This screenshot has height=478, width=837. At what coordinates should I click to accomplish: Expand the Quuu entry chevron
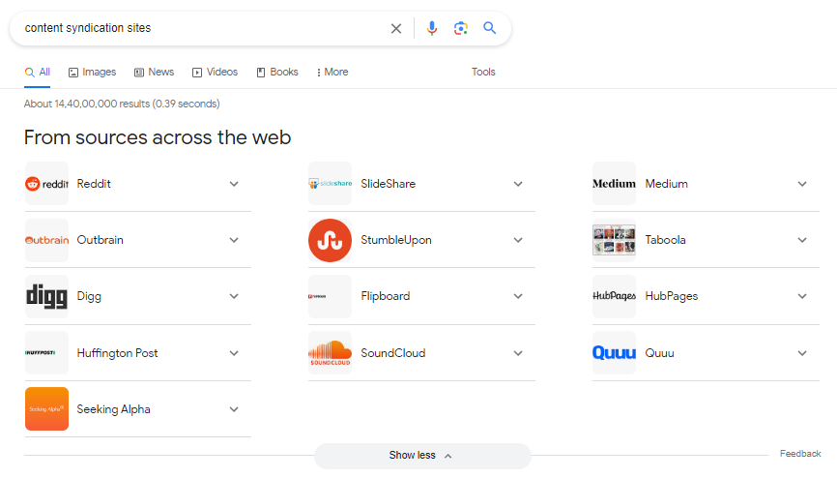(x=802, y=353)
